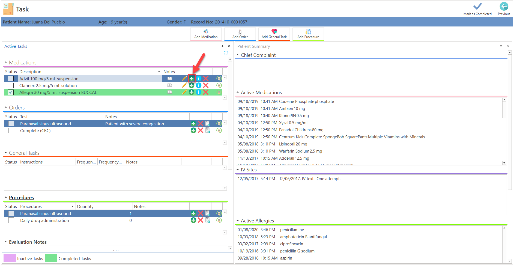Open the Description column filter dropdown

(x=159, y=72)
